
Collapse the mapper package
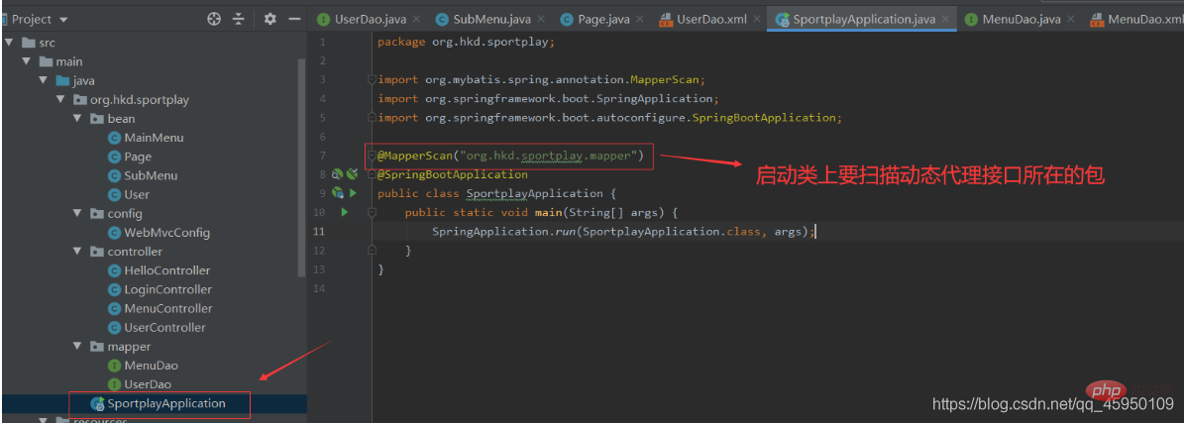[x=77, y=347]
